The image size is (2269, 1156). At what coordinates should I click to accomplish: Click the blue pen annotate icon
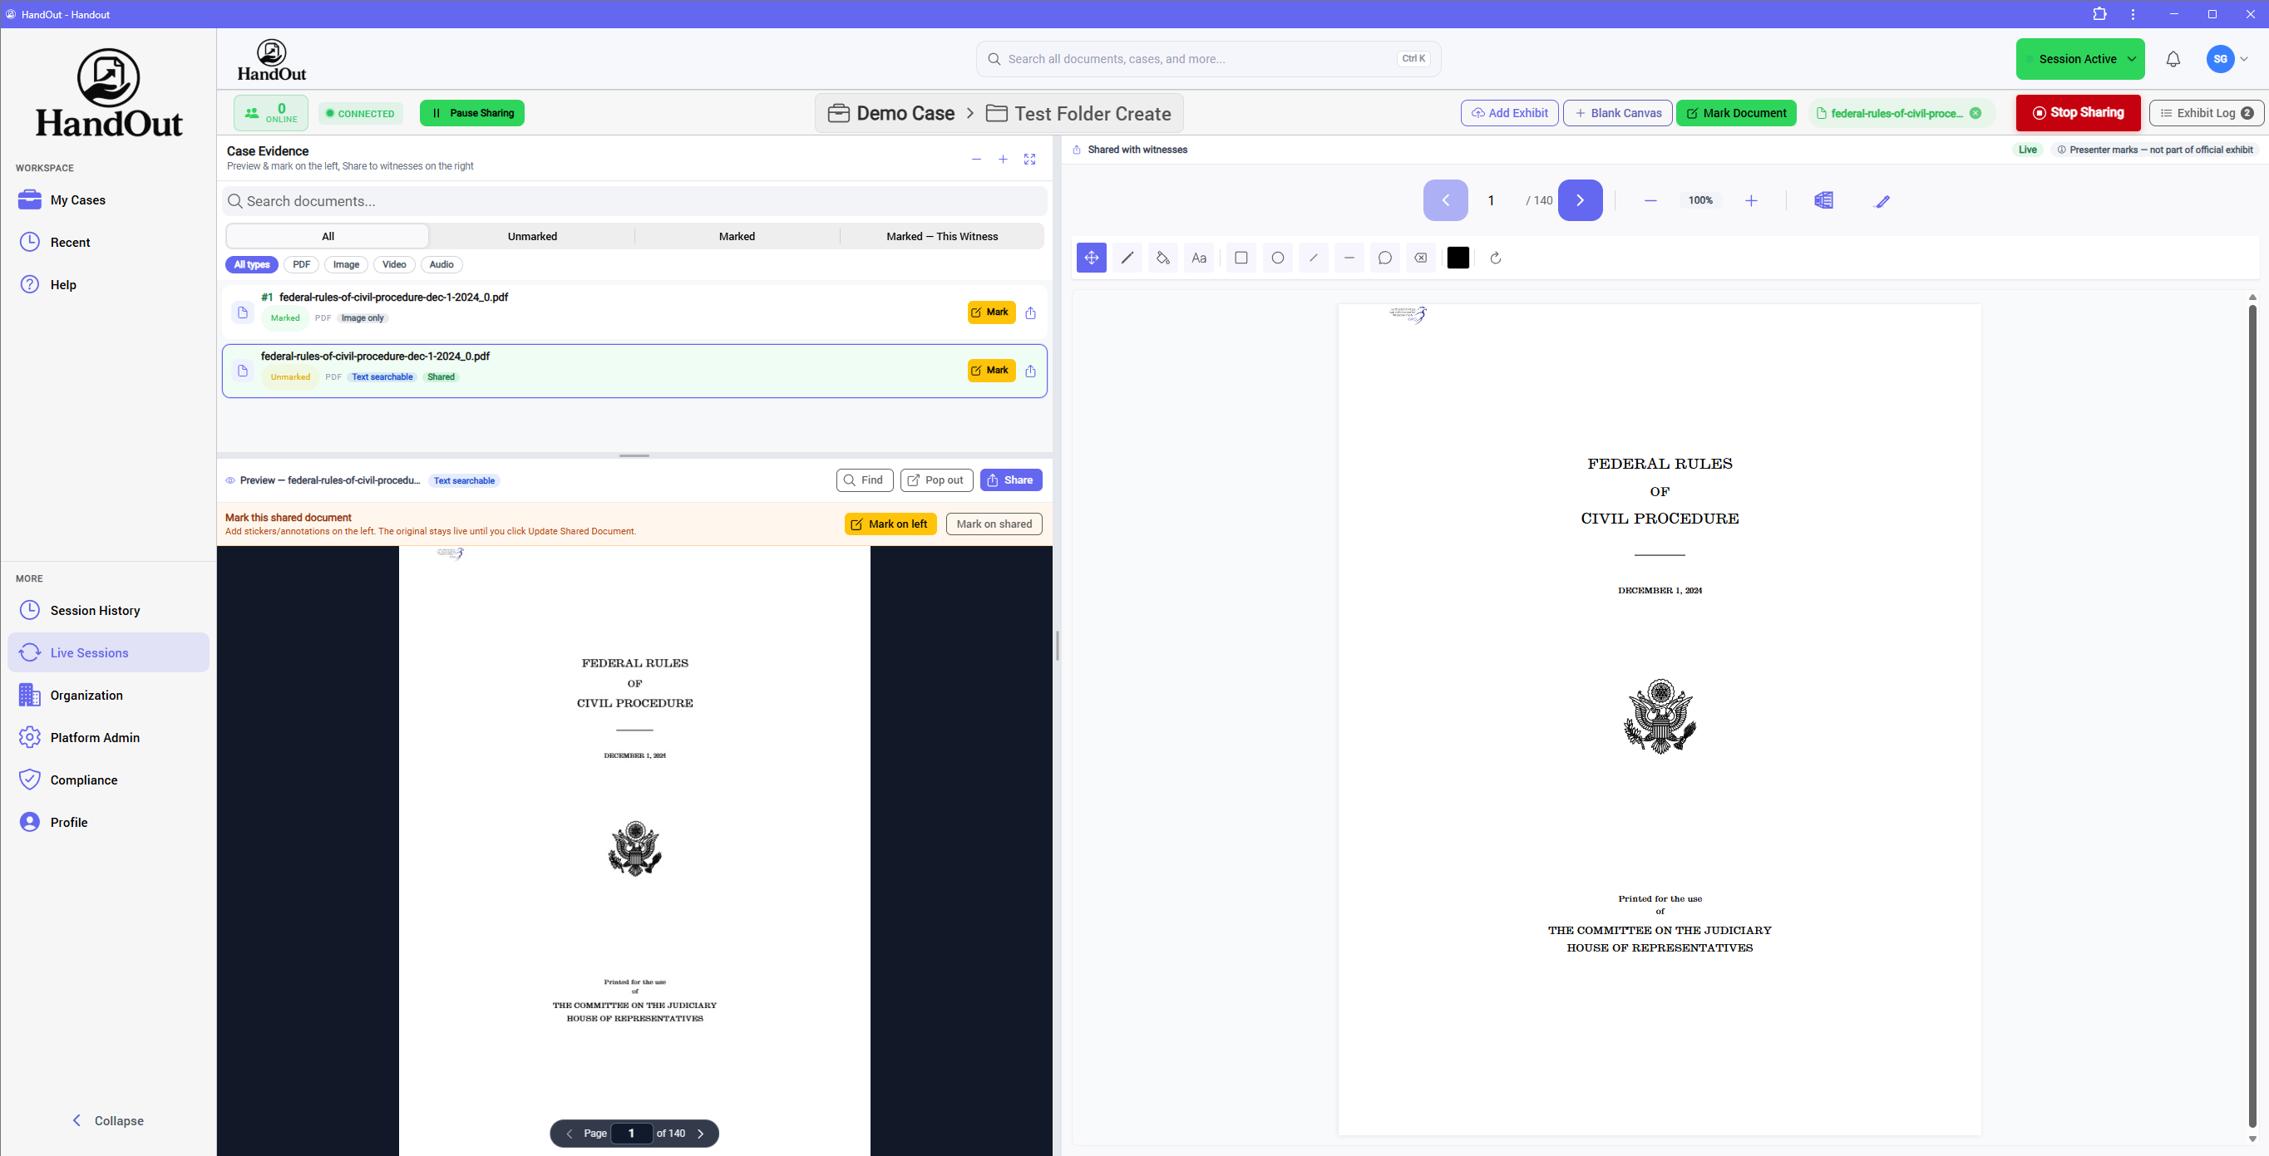(1882, 201)
